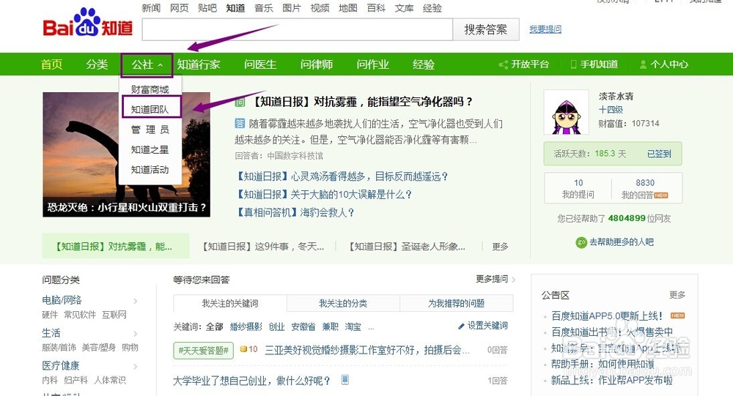Open question 三亚美好视觉婚纱摄影工作室
Viewport: 733px width, 396px height.
point(367,350)
